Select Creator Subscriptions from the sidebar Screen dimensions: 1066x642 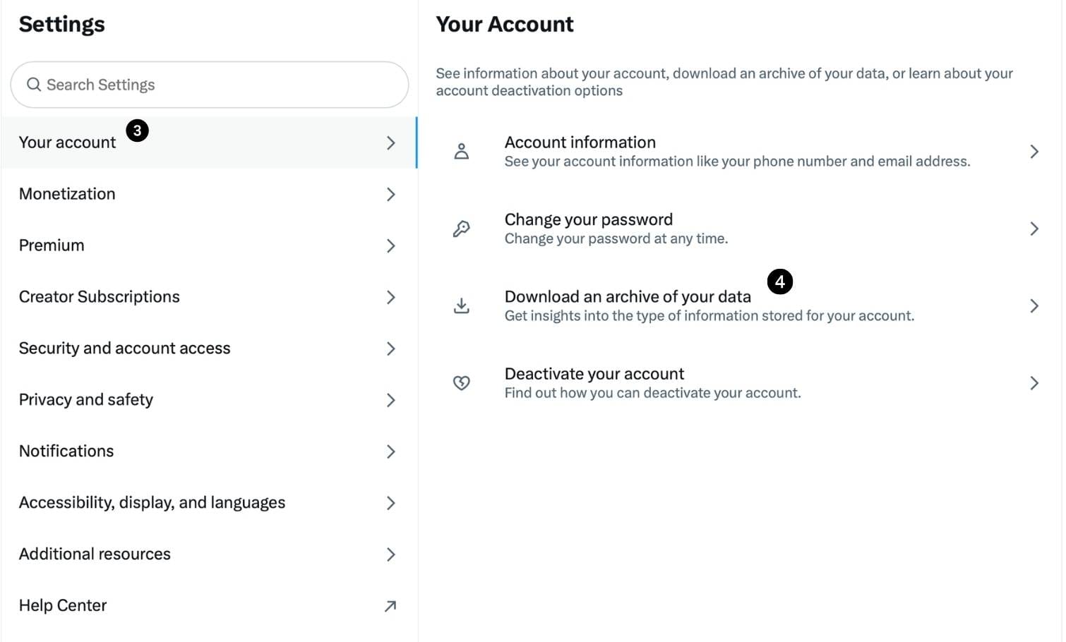pyautogui.click(x=99, y=297)
